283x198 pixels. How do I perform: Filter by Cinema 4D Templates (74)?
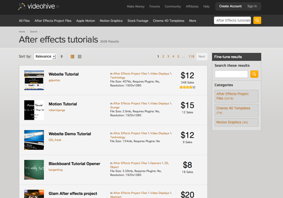coord(236,110)
